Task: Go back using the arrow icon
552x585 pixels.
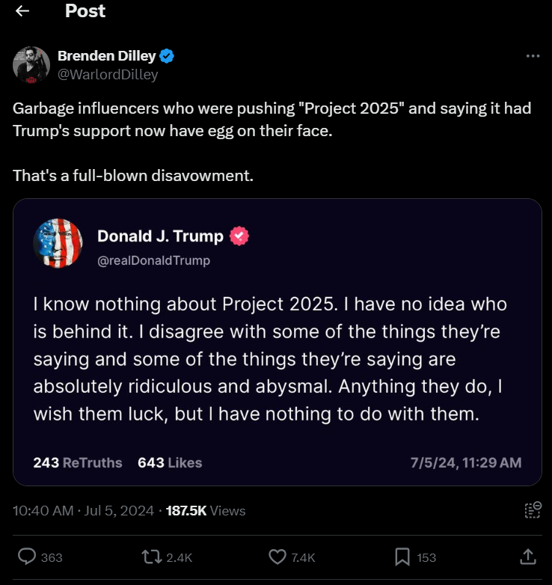Action: point(22,10)
